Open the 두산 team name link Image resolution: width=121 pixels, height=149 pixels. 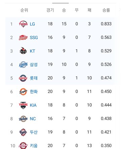[34, 132]
